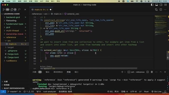Select the zsh - reference terminal
The height and width of the screenshot is (95, 169).
pos(136,72)
